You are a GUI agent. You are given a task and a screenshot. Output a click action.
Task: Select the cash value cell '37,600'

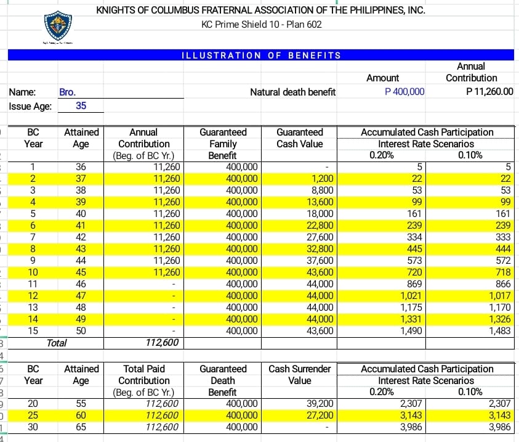click(320, 260)
